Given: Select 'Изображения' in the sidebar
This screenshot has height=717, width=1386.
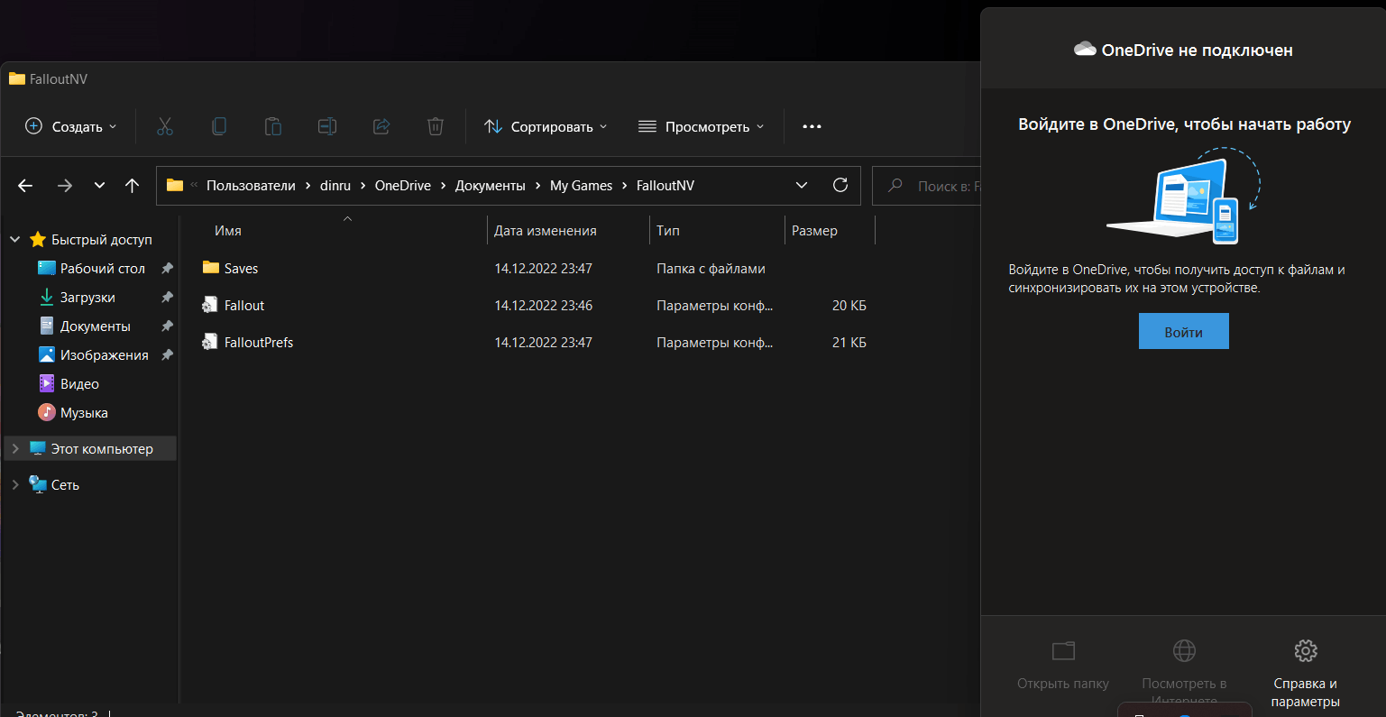Looking at the screenshot, I should 105,355.
